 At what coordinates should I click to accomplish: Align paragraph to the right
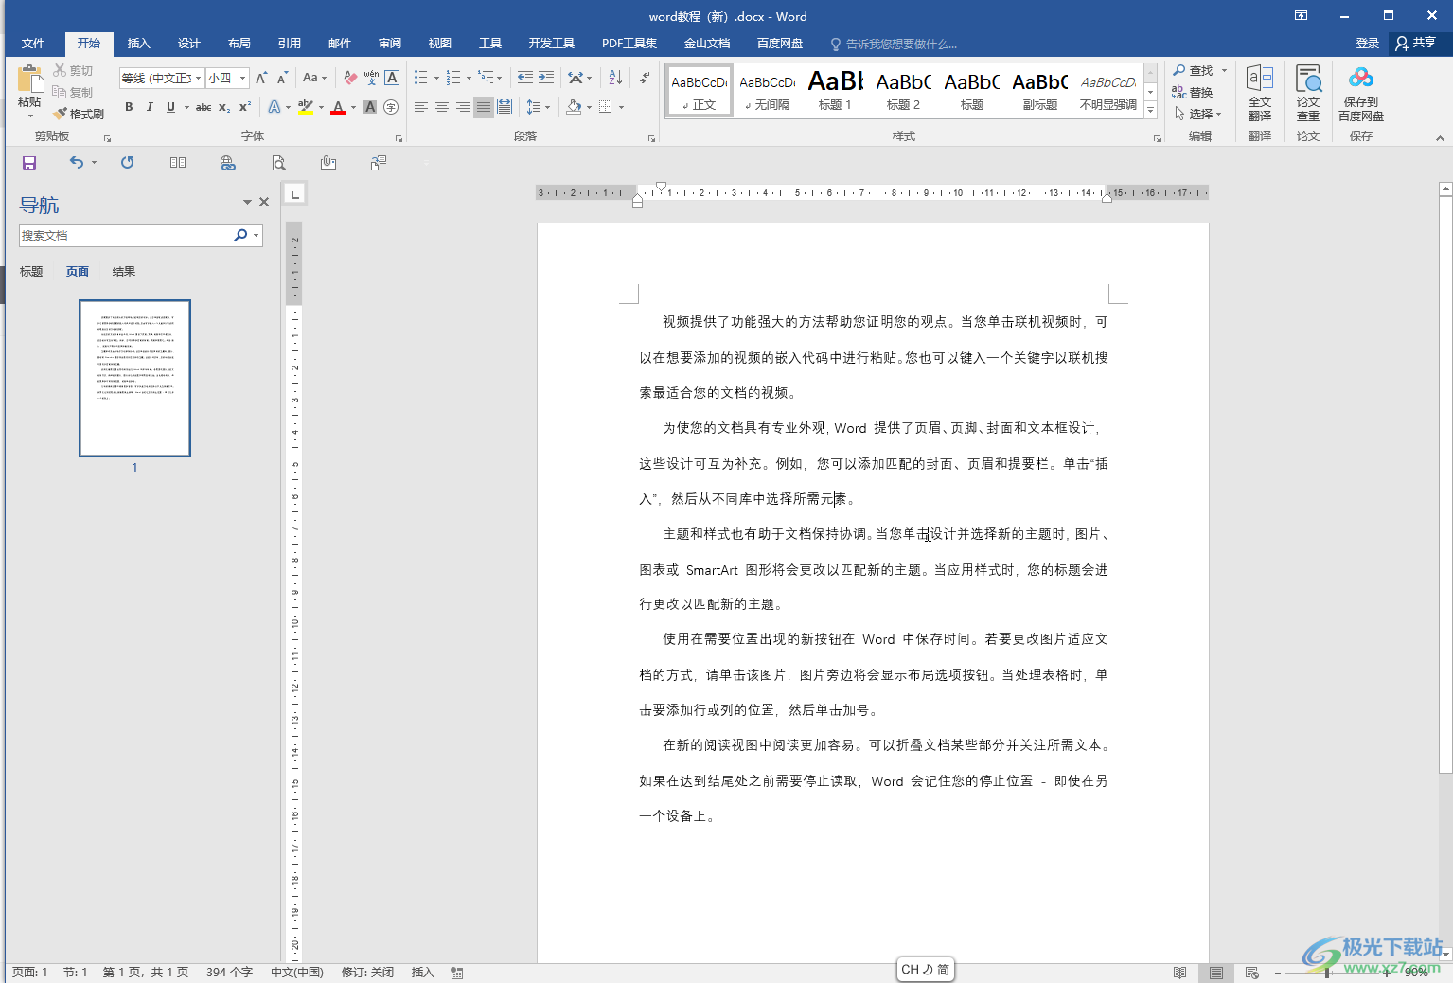(463, 107)
